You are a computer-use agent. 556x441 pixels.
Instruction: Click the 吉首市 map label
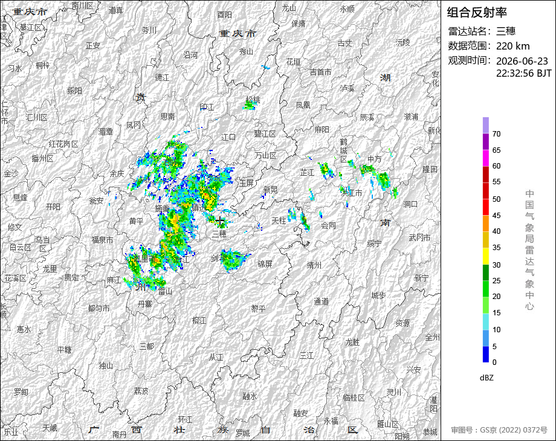320,72
